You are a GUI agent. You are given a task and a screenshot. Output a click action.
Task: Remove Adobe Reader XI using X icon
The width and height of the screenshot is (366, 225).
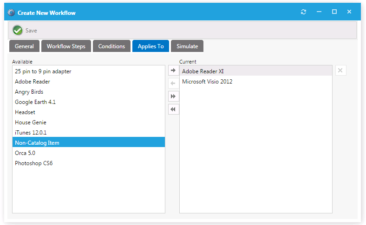340,71
